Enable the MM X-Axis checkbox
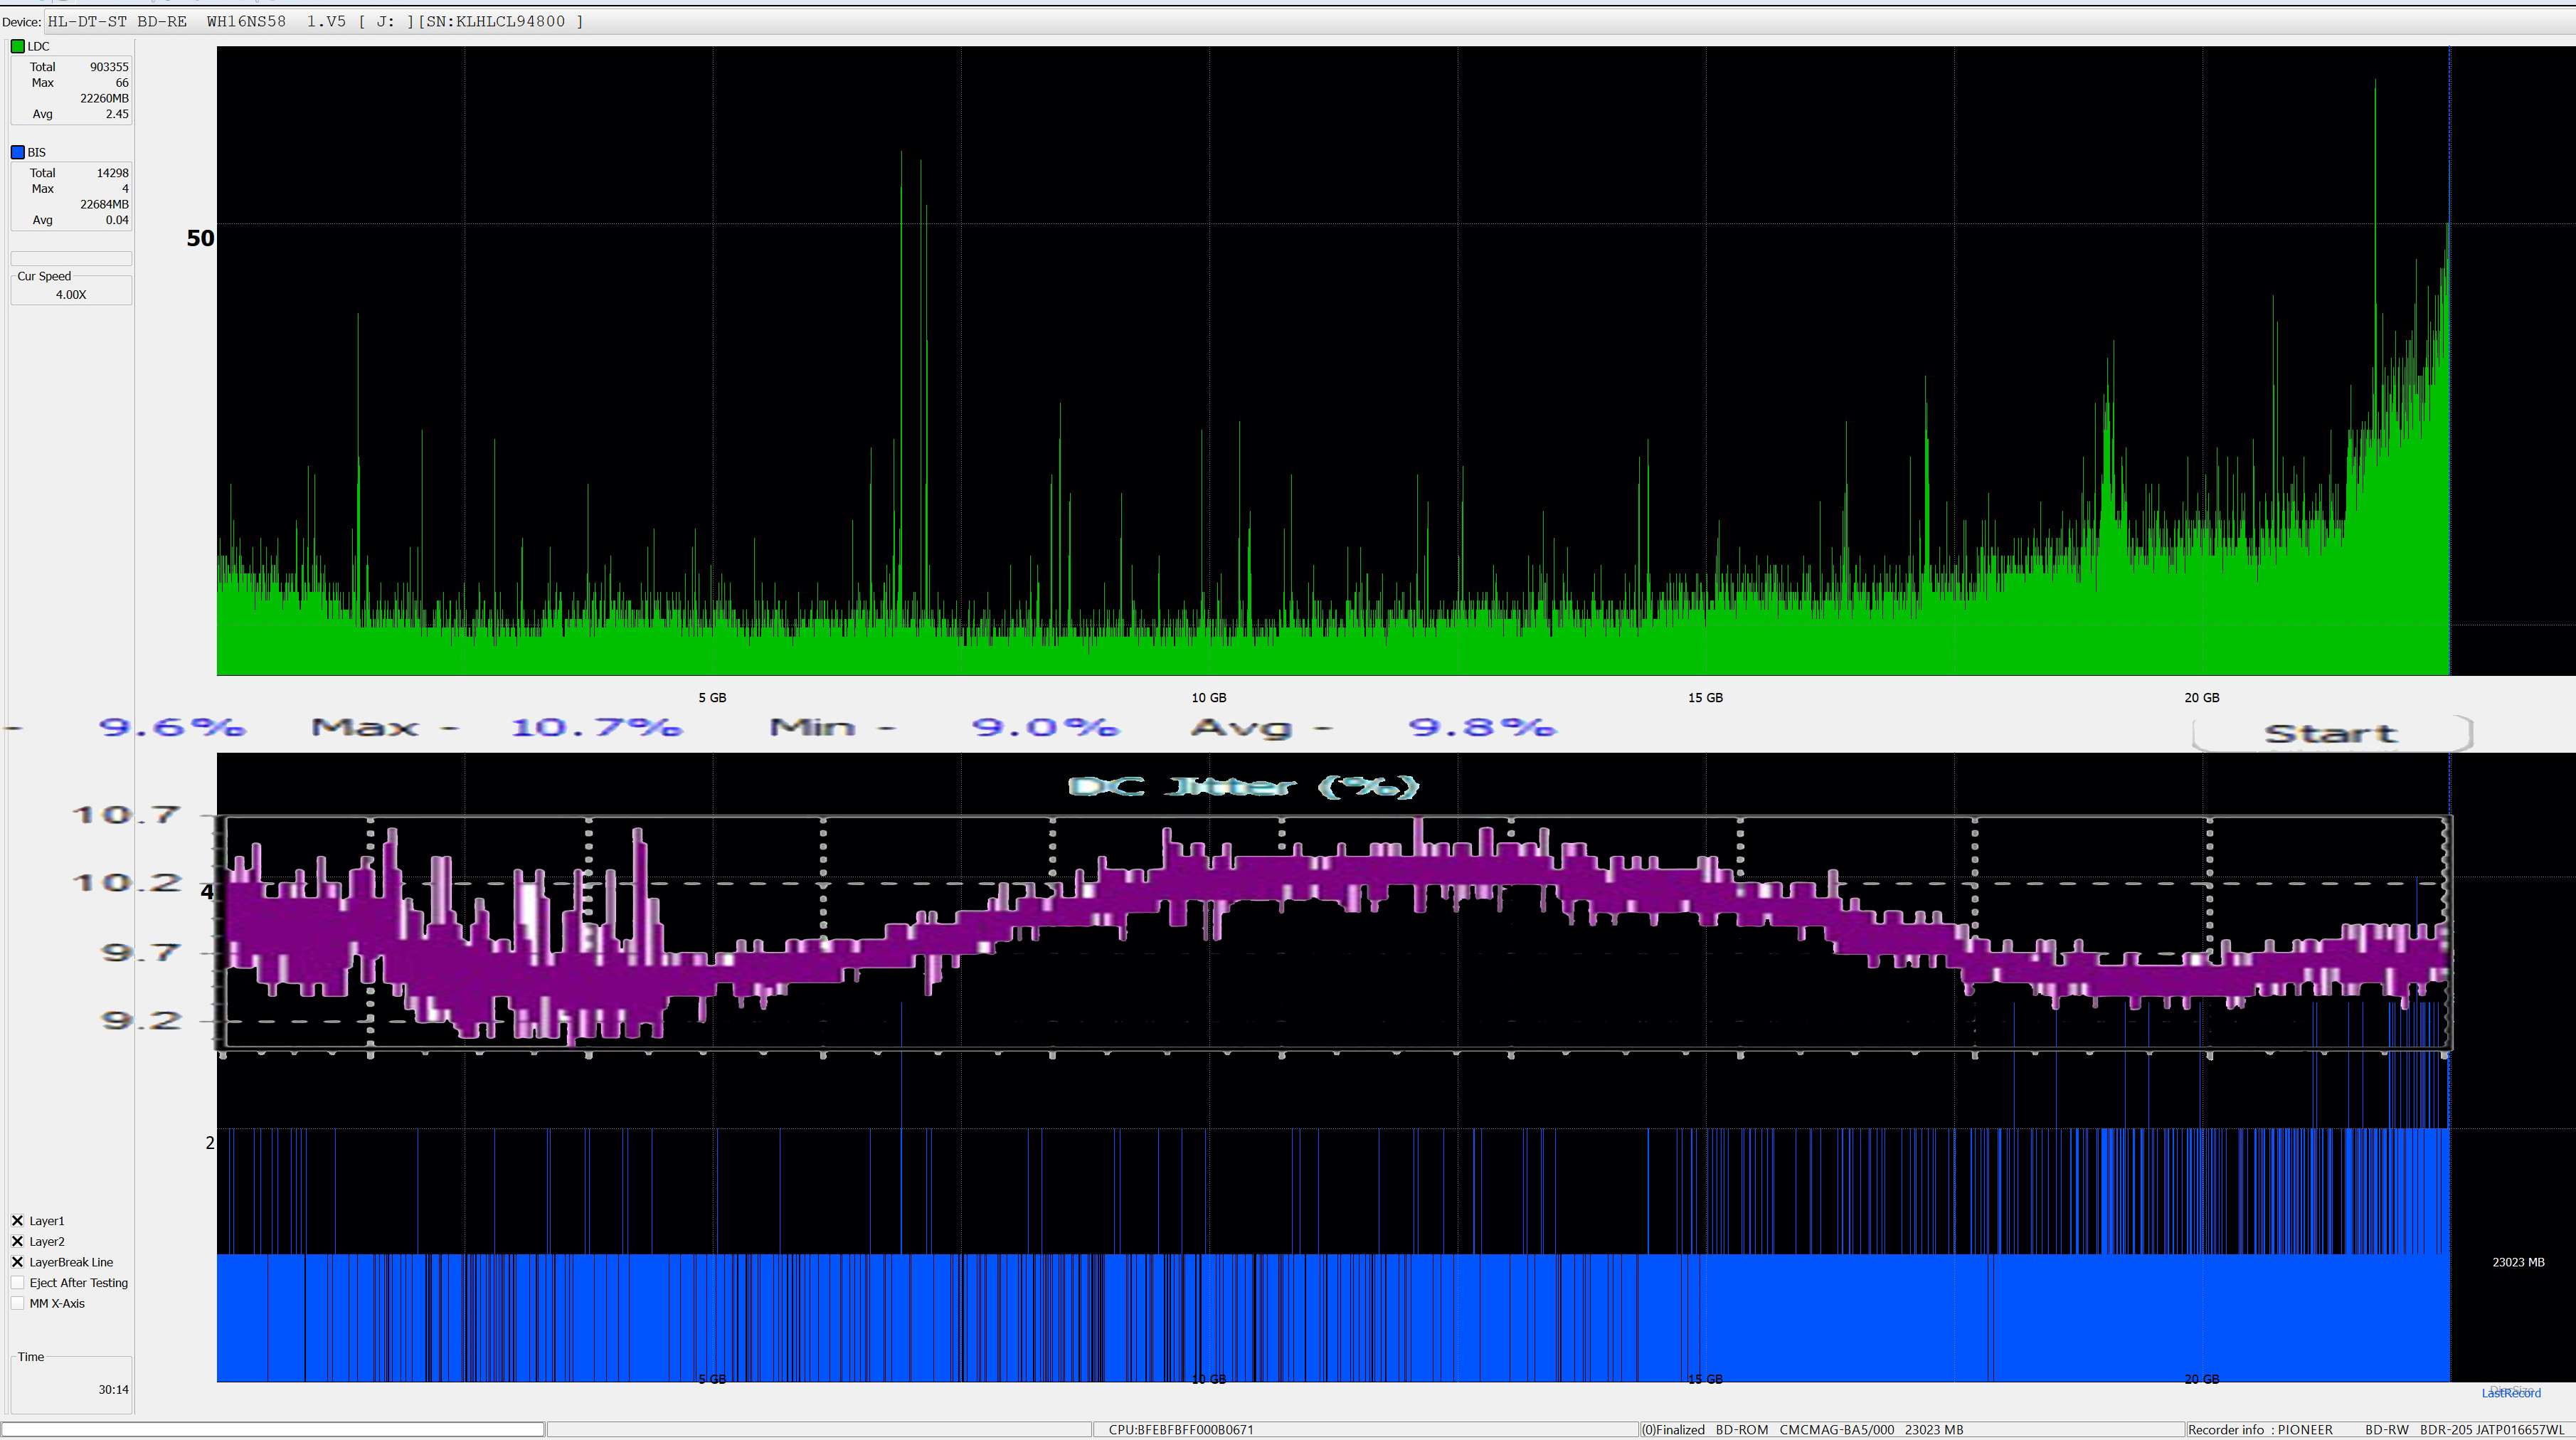2576x1440 pixels. (x=17, y=1304)
